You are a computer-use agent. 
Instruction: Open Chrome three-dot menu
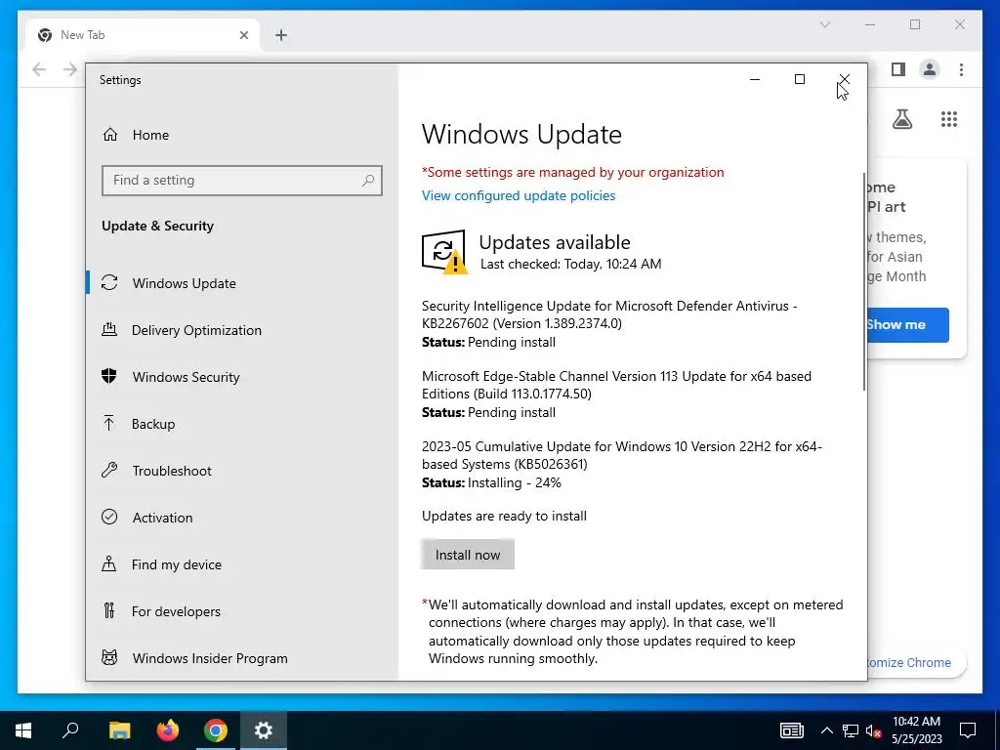(961, 69)
